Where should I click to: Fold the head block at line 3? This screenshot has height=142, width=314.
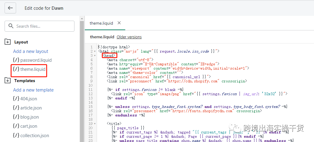pyautogui.click(x=95, y=56)
